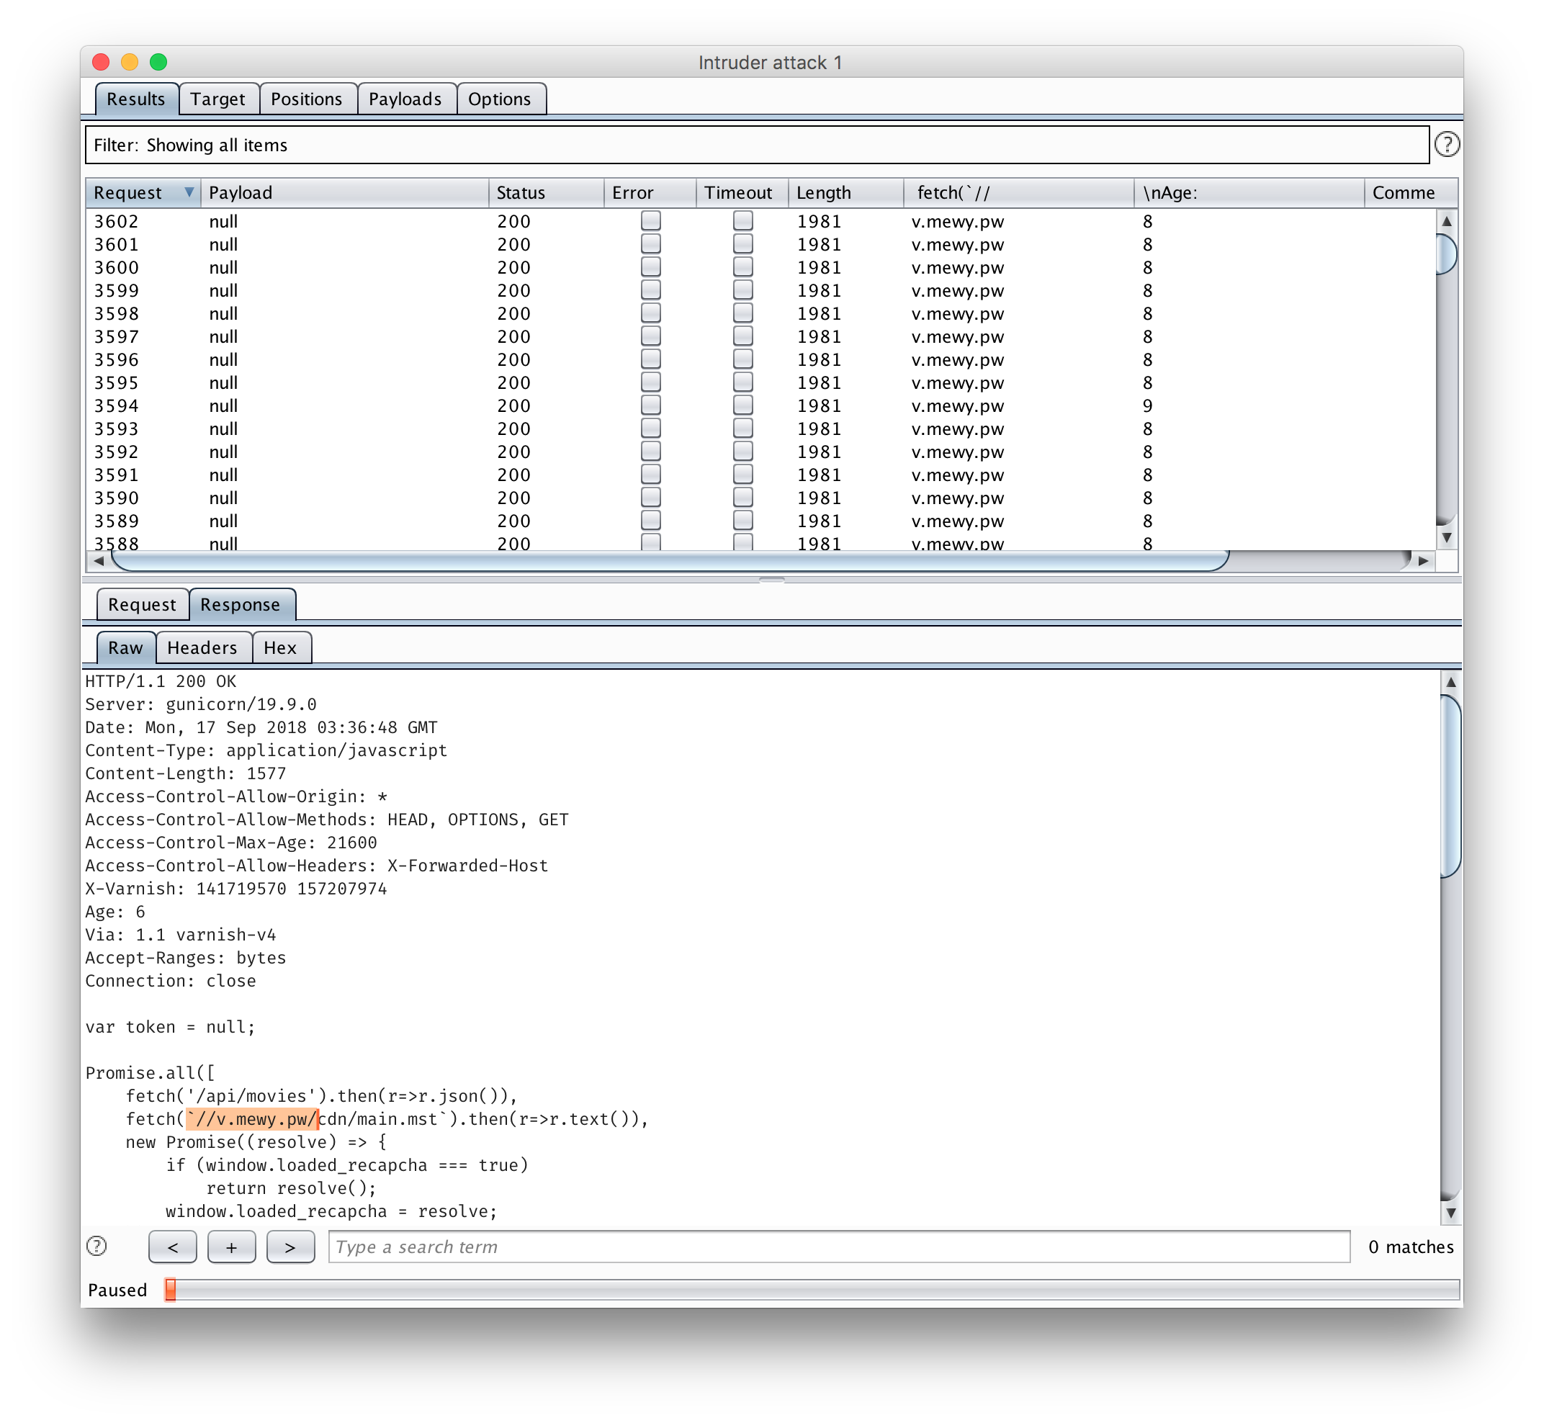
Task: Click the next match '>' button
Action: (290, 1247)
